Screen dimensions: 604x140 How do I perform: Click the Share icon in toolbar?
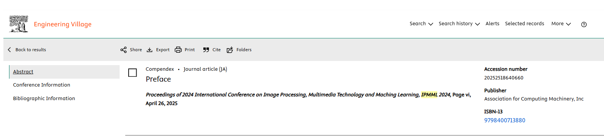tap(123, 50)
